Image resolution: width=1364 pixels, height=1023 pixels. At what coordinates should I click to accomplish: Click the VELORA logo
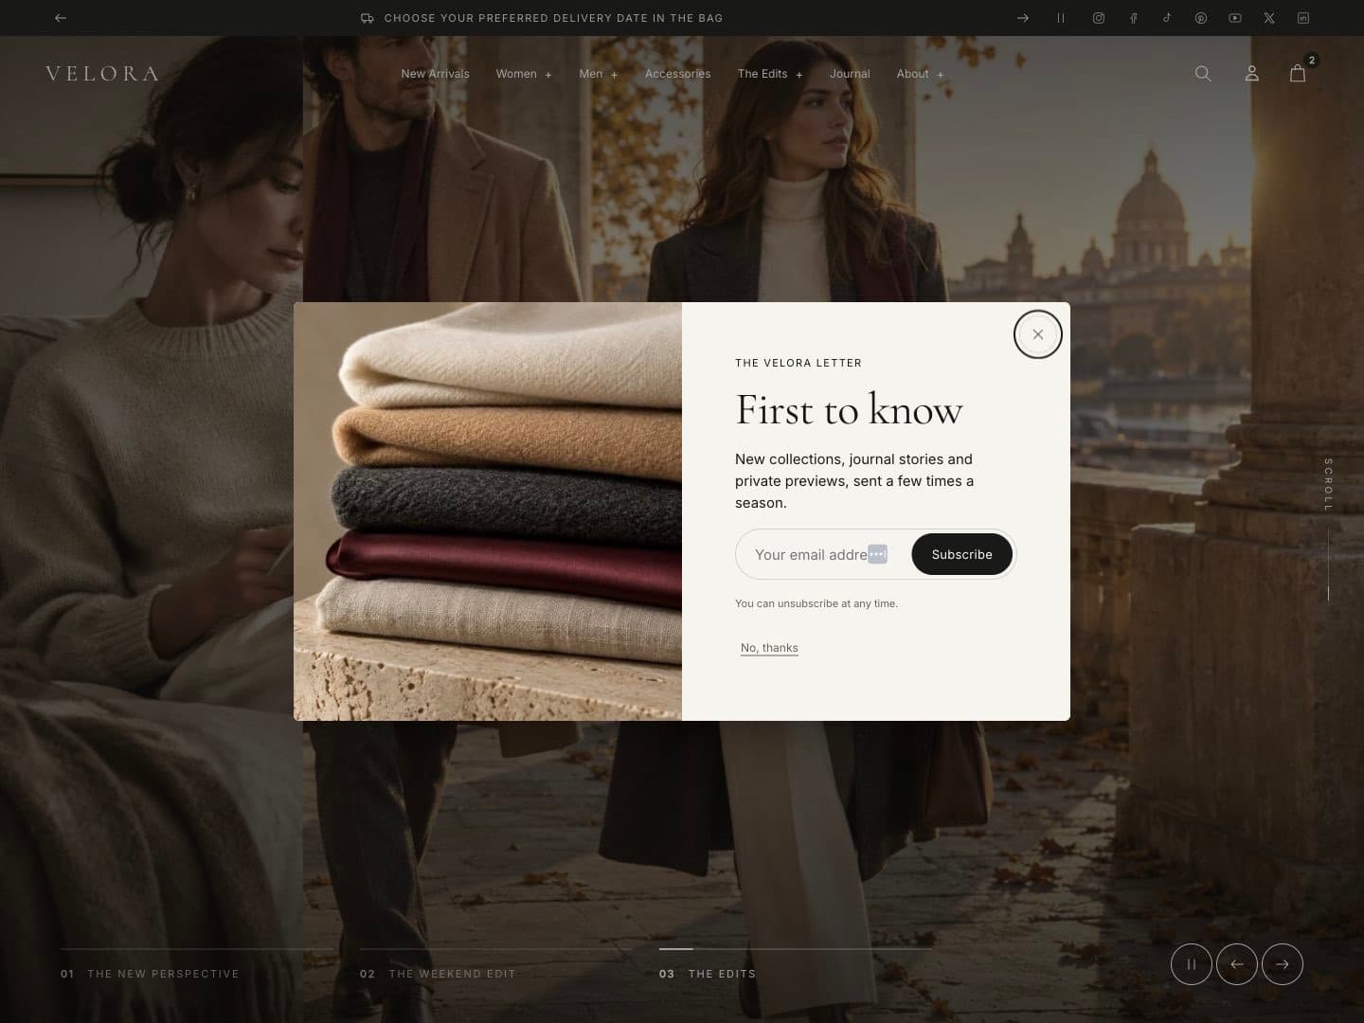(102, 74)
